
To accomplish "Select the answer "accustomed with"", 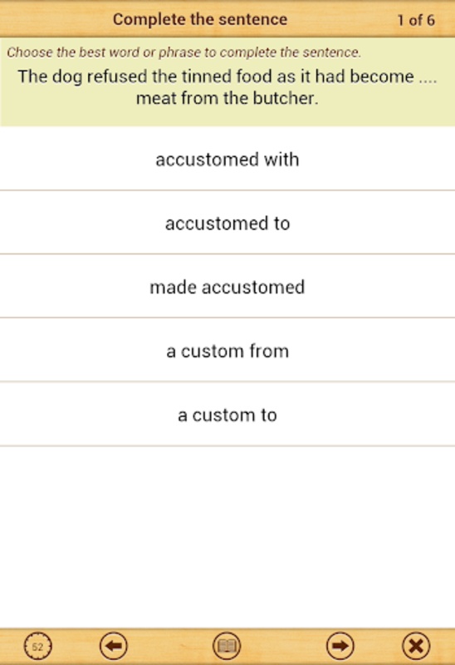I will point(227,159).
